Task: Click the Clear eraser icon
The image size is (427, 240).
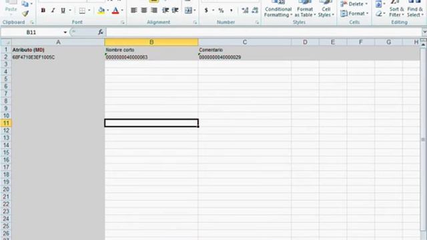Action: 379,13
